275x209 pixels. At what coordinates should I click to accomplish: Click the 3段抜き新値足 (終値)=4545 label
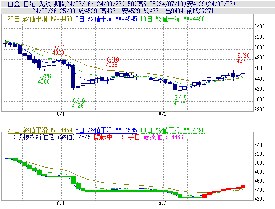(x=52, y=137)
